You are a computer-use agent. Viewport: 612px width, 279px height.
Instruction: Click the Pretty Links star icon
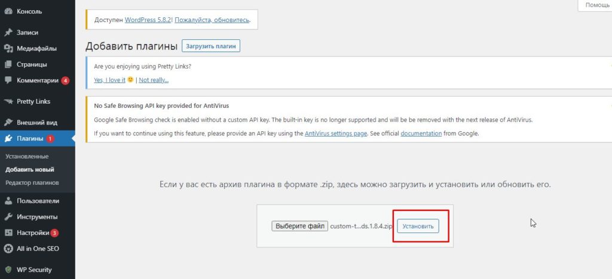pos(8,101)
